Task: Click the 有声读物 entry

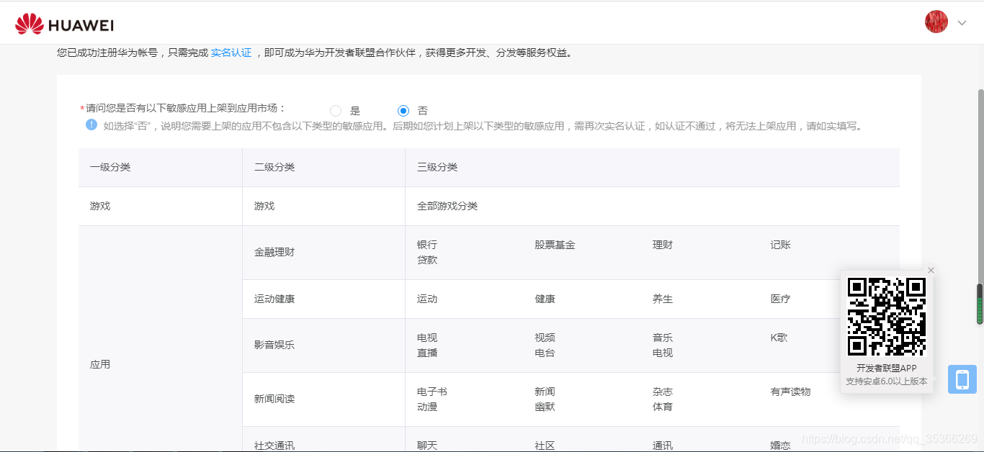Action: point(790,392)
